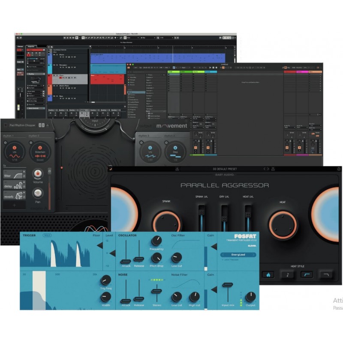The height and width of the screenshot is (343, 343).
Task: Open the 00 Default Preset list
Action: (x=225, y=169)
